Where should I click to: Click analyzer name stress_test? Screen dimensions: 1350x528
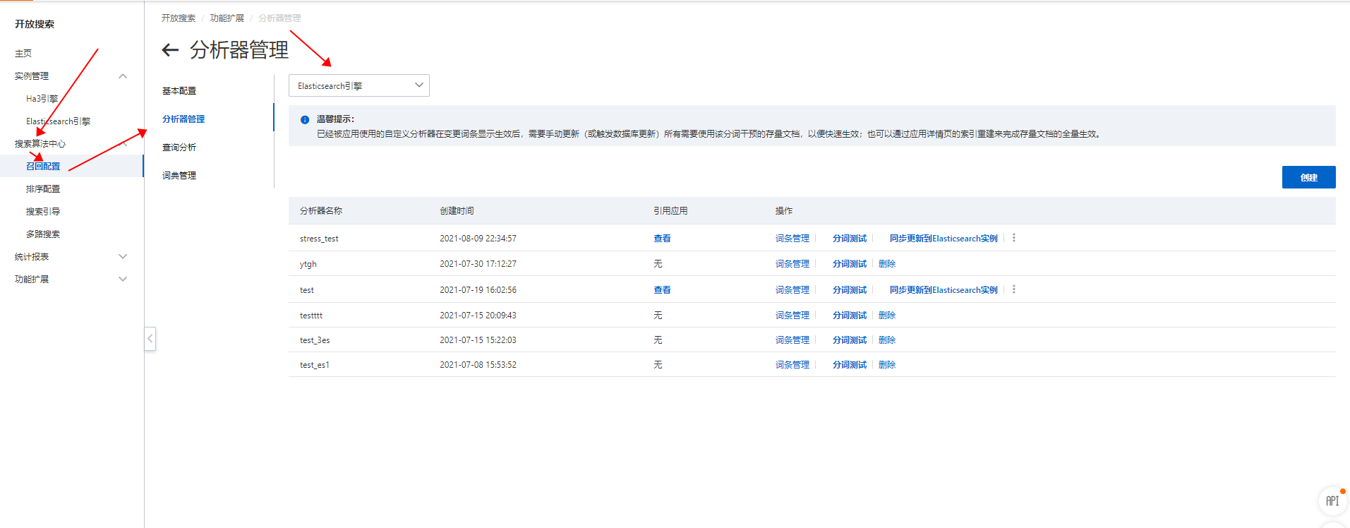319,239
